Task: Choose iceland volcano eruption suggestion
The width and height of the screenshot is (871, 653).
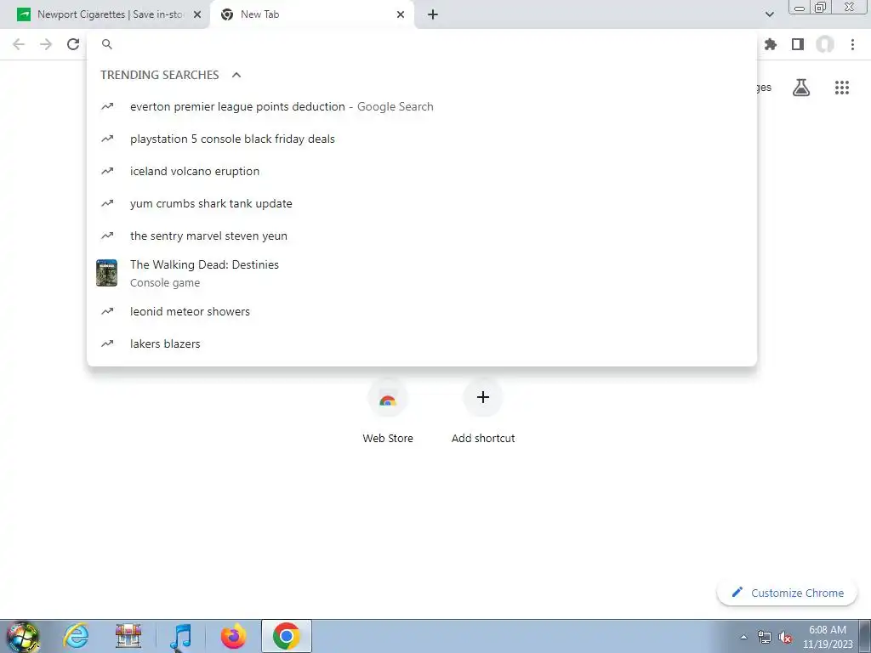Action: click(x=422, y=171)
